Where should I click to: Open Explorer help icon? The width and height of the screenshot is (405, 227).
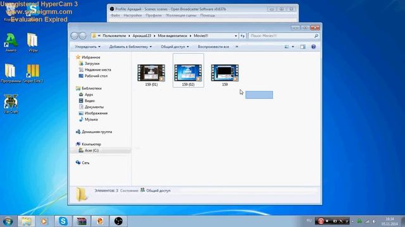[x=313, y=47]
